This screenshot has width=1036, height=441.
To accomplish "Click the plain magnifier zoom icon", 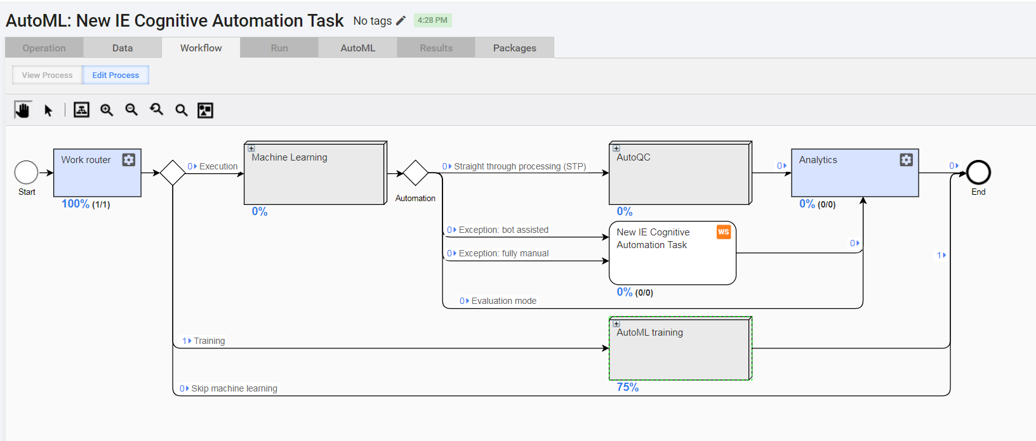I will point(182,110).
